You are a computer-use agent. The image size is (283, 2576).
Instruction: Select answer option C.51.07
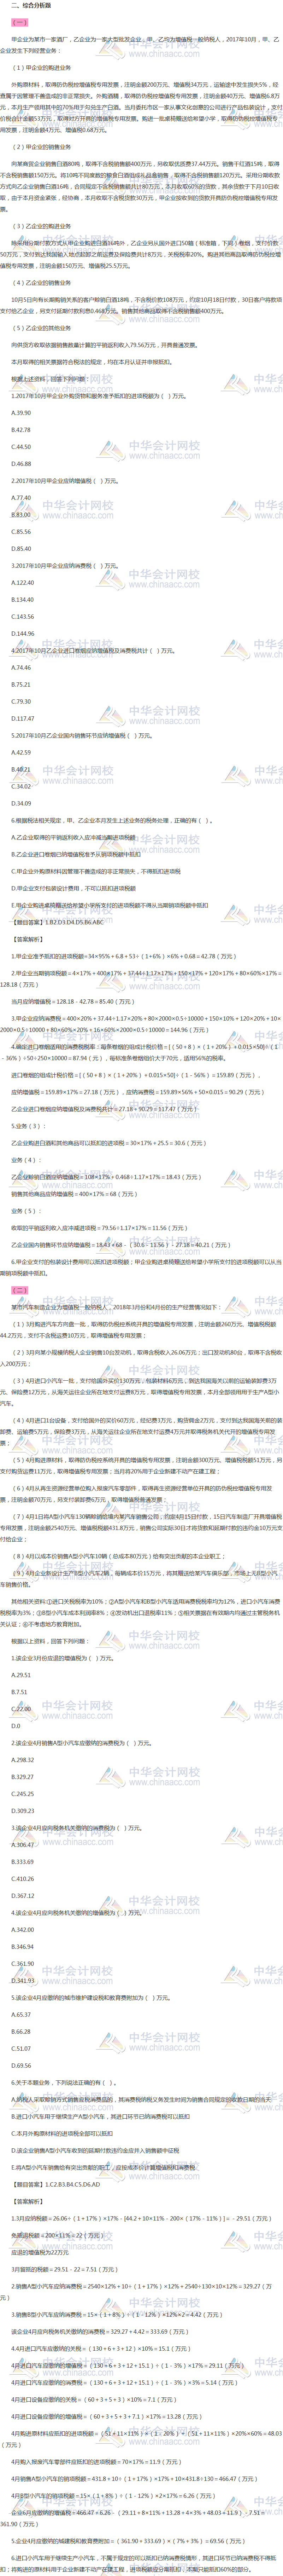[21, 2049]
